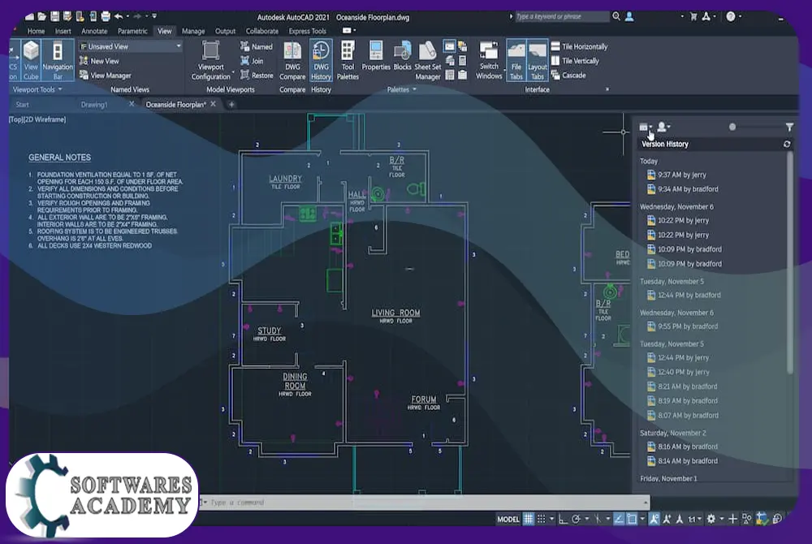Click Switch Windows button
This screenshot has height=544, width=812.
[489, 61]
